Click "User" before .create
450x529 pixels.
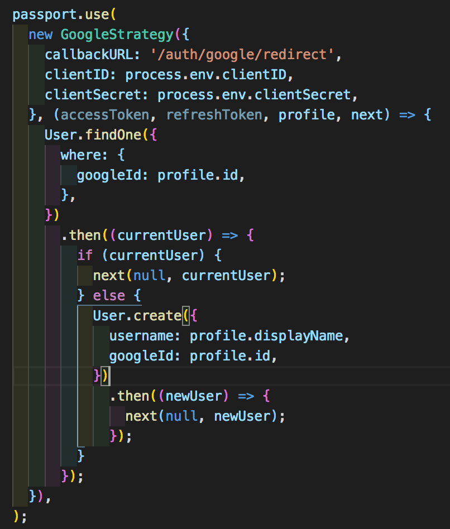point(109,316)
